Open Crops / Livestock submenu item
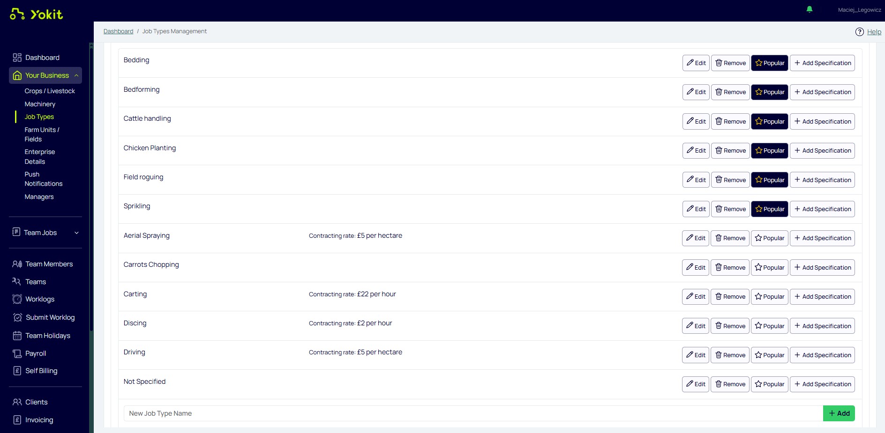Screen dimensions: 885x433 50,91
